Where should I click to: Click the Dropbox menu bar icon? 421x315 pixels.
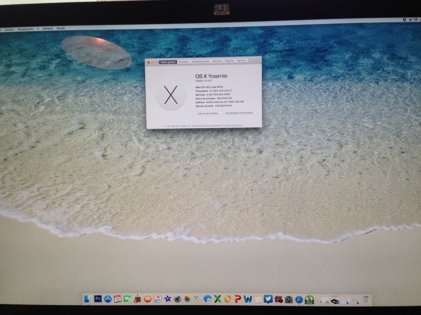(x=404, y=20)
